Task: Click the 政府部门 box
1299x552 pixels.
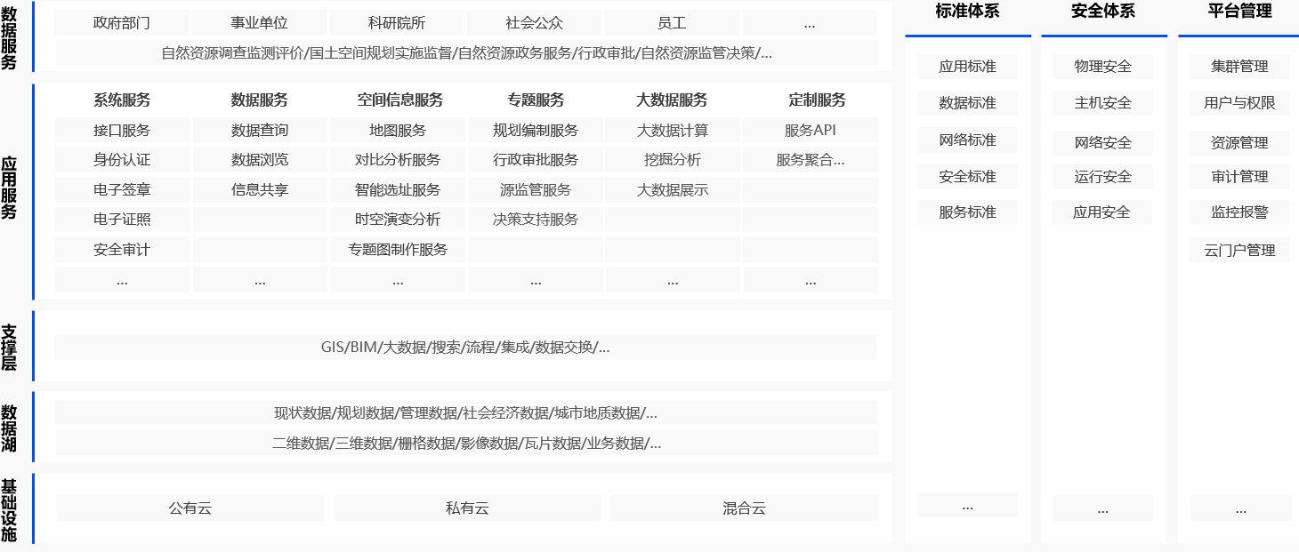Action: click(x=122, y=23)
